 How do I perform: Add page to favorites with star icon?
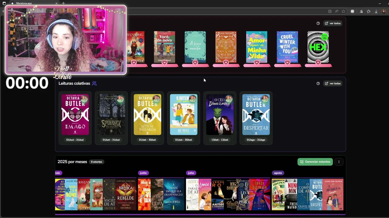tap(343, 12)
